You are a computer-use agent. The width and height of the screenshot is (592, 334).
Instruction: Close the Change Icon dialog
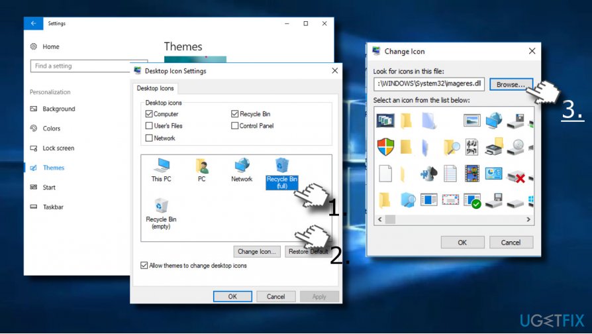click(x=532, y=51)
